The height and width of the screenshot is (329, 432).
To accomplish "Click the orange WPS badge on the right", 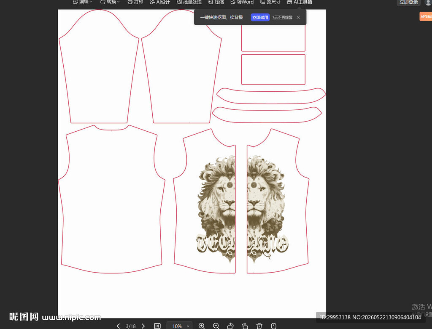I will (426, 16).
